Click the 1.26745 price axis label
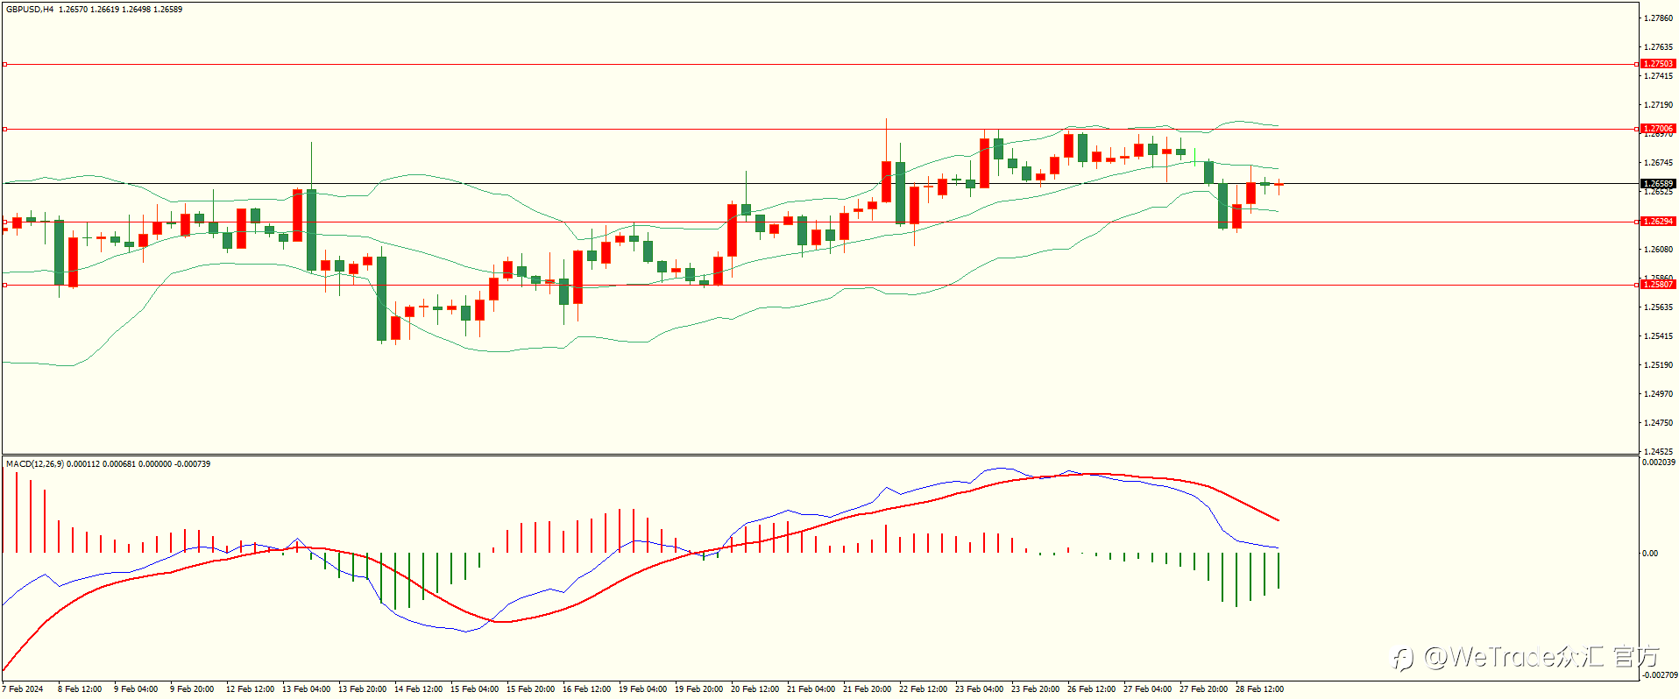1679x699 pixels. [x=1659, y=163]
